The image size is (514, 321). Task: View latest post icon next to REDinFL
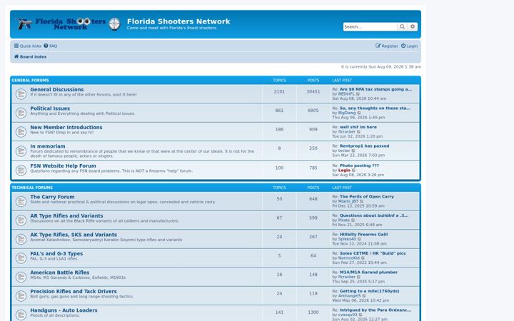pos(358,94)
